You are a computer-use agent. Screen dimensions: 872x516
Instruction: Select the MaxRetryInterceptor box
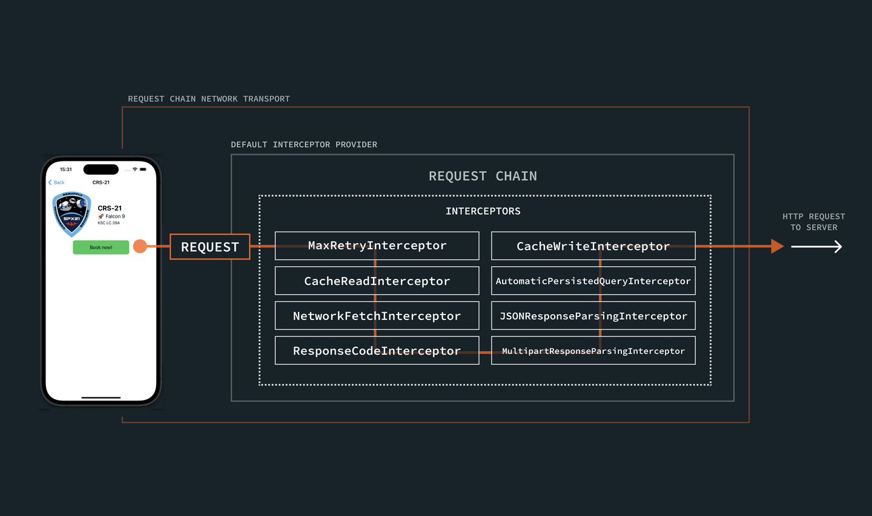click(377, 246)
